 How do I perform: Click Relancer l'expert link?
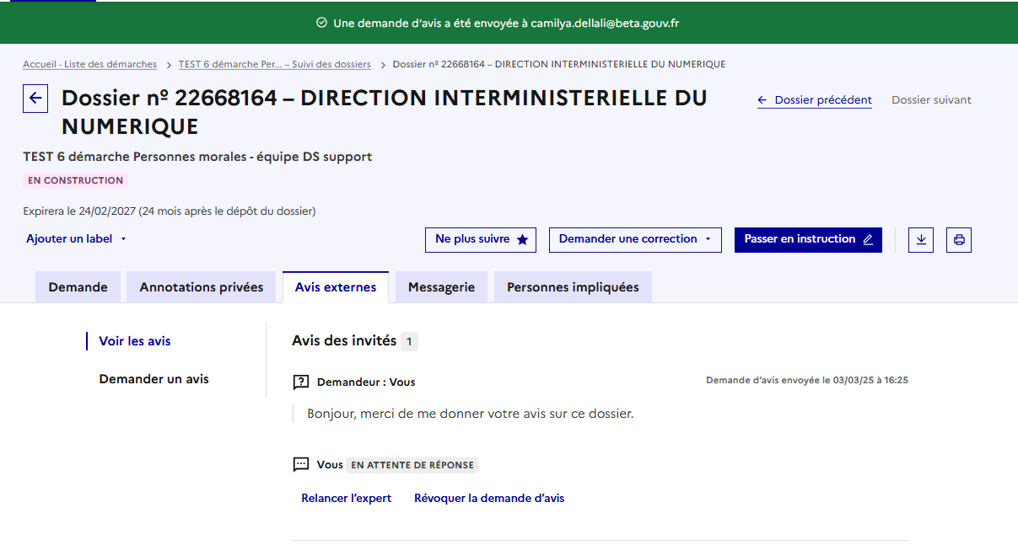coord(346,499)
